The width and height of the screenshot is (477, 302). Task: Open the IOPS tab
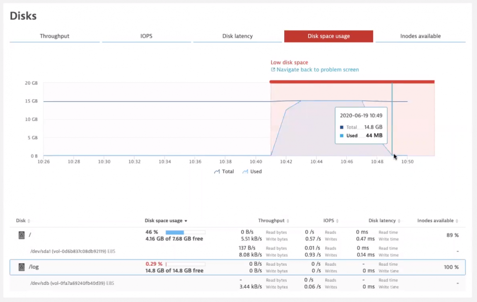pyautogui.click(x=146, y=36)
